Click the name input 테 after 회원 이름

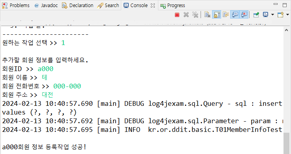[x=45, y=77]
